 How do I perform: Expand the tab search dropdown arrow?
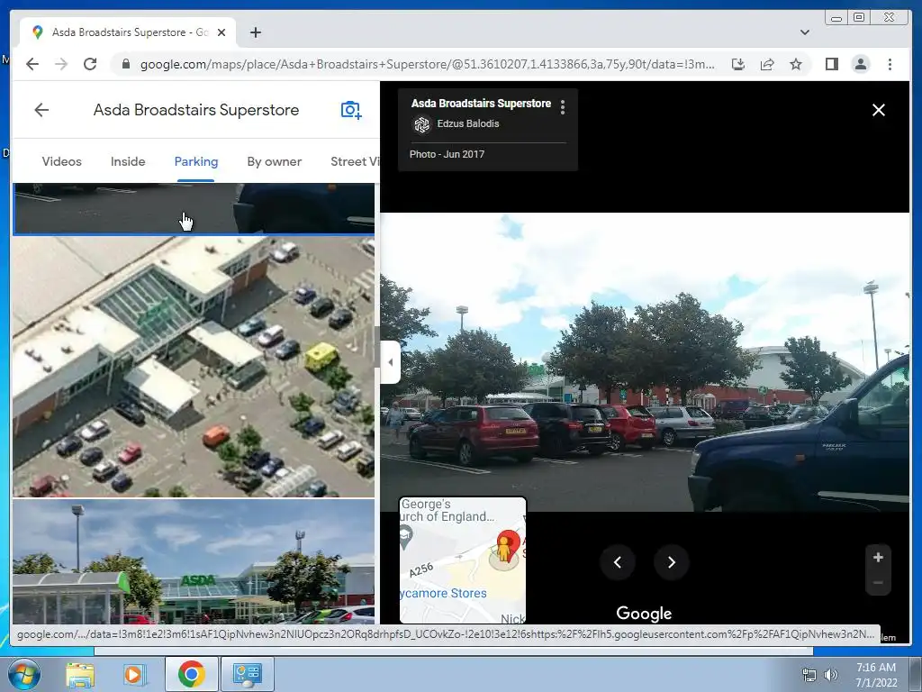click(x=804, y=32)
